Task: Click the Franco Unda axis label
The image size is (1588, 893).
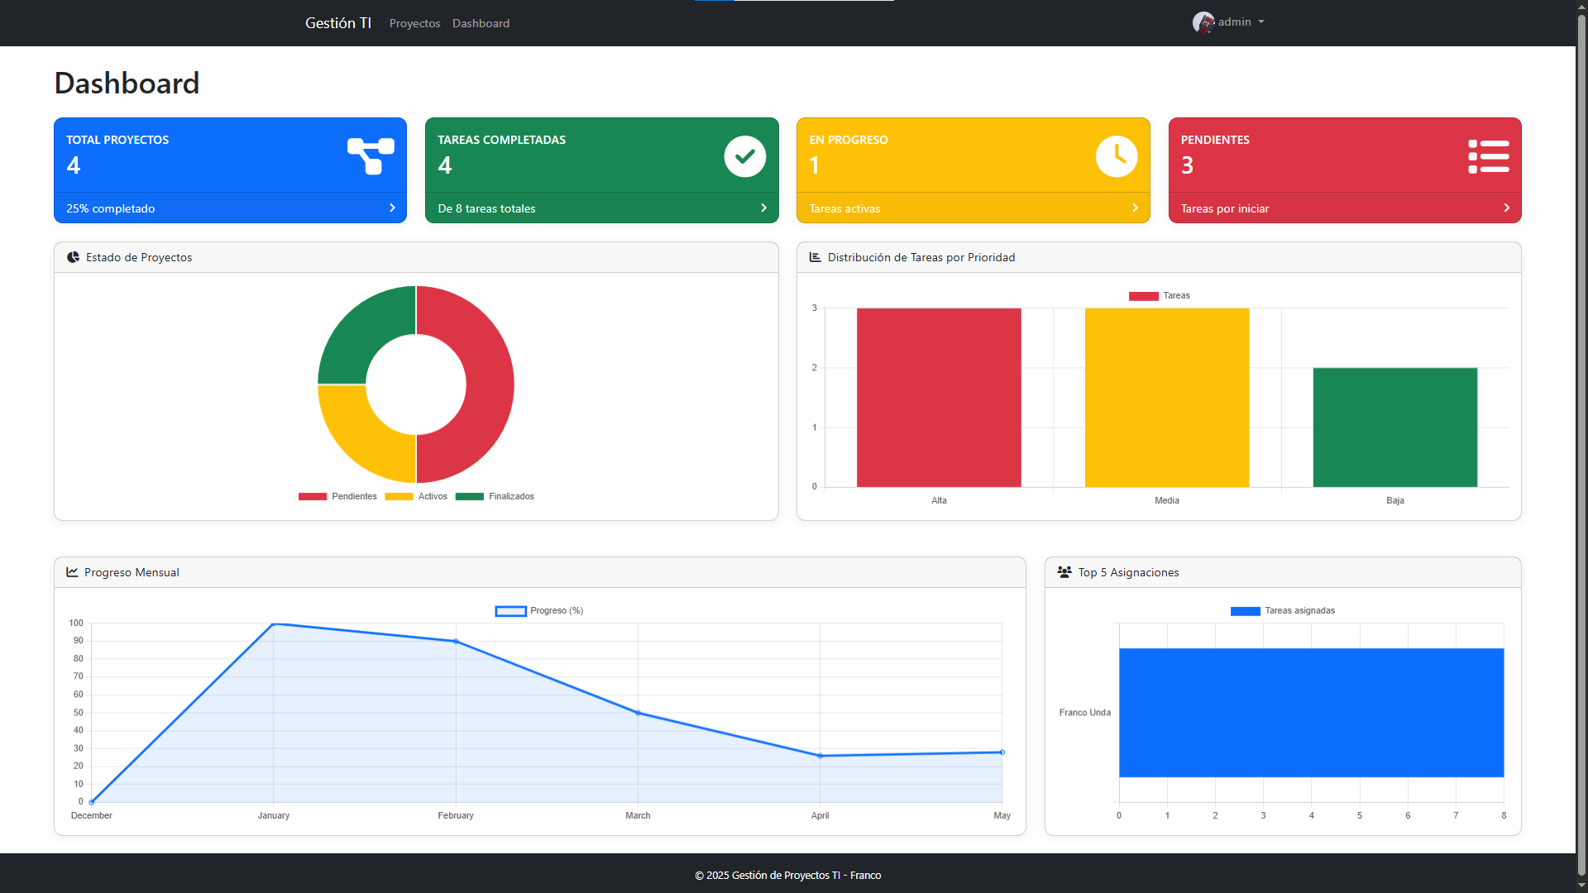Action: tap(1084, 713)
